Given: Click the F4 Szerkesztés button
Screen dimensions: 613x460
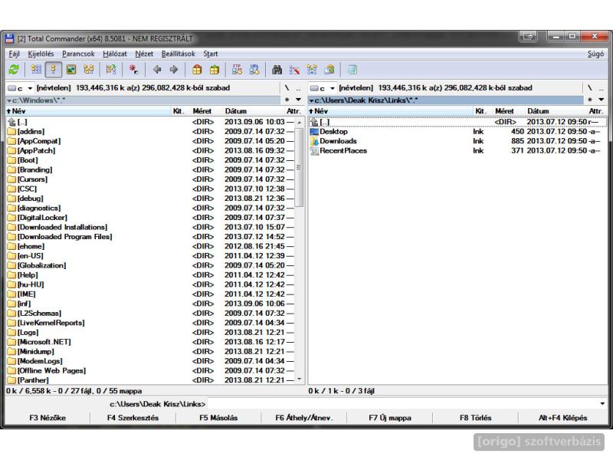Looking at the screenshot, I should (x=133, y=418).
